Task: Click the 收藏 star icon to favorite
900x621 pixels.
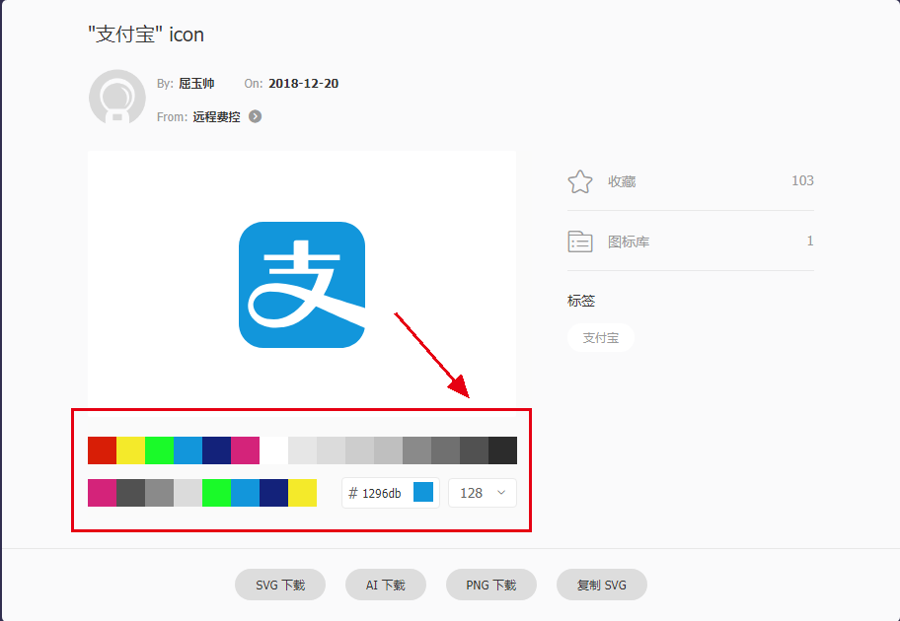Action: (x=580, y=180)
